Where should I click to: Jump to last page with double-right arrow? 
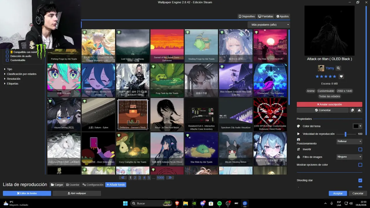(x=170, y=178)
